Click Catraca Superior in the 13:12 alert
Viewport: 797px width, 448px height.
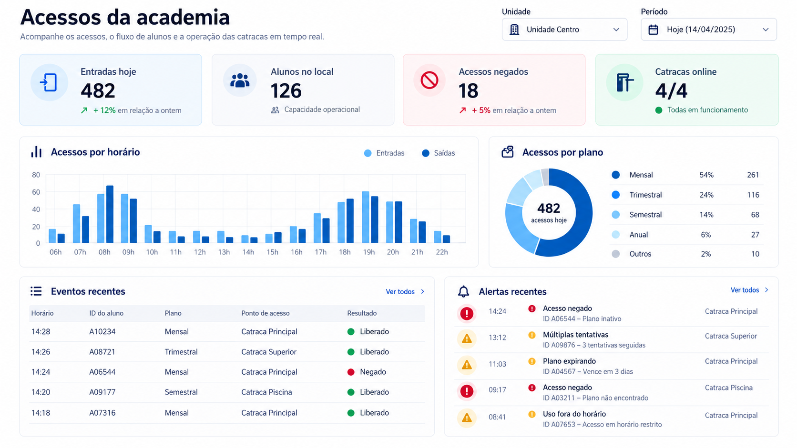731,336
